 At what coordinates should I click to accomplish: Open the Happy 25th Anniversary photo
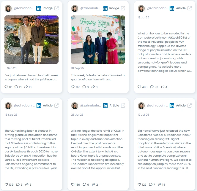[98, 40]
